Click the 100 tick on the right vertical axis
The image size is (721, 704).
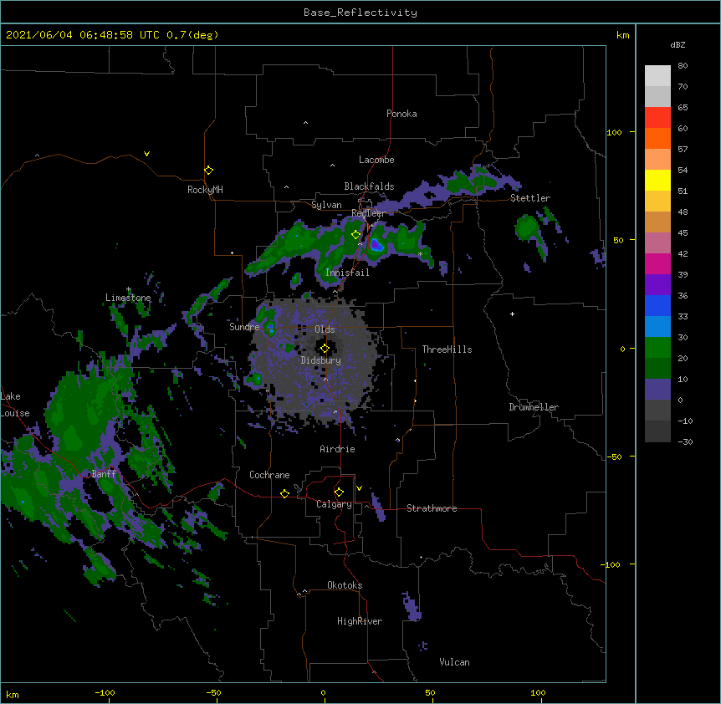614,132
